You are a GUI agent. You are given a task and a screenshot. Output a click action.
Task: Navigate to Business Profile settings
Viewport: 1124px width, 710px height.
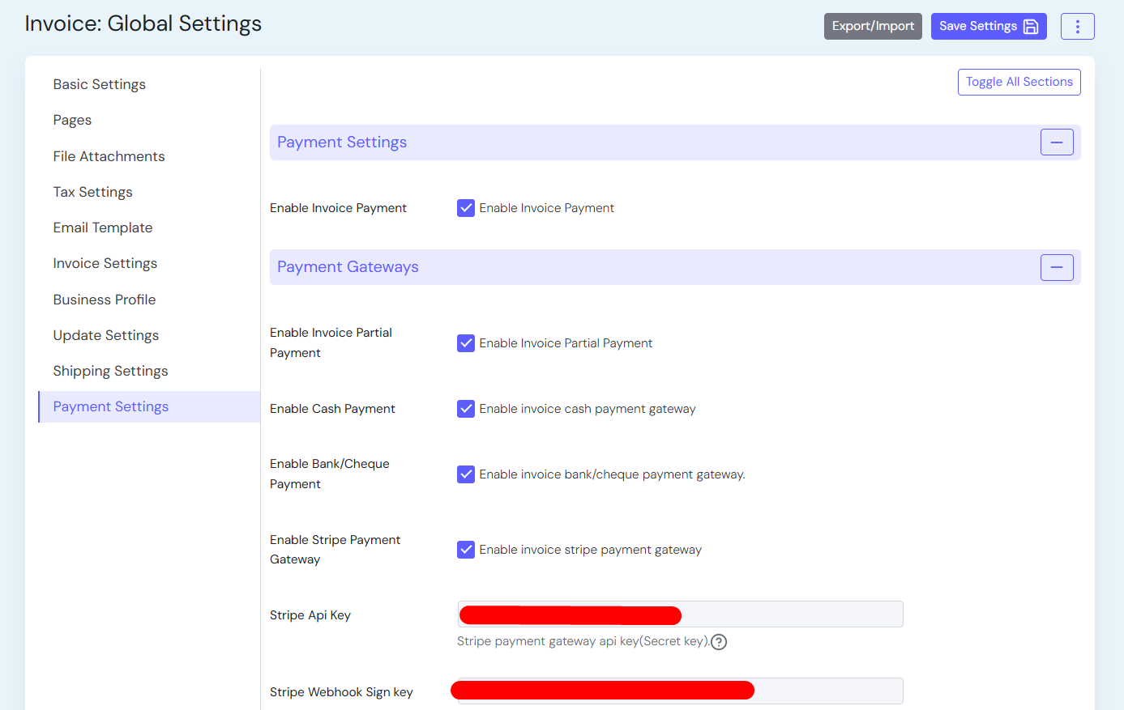point(105,300)
